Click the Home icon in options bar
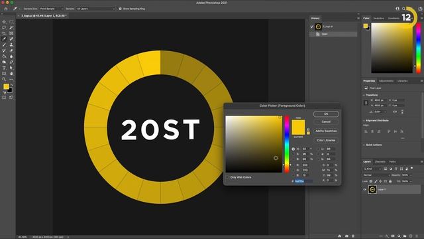The width and height of the screenshot is (424, 239). click(6, 9)
